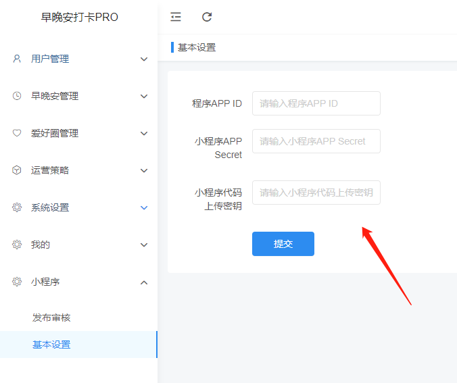Viewport: 457px width, 383px height.
Task: Click the 提交 submit button
Action: (283, 244)
